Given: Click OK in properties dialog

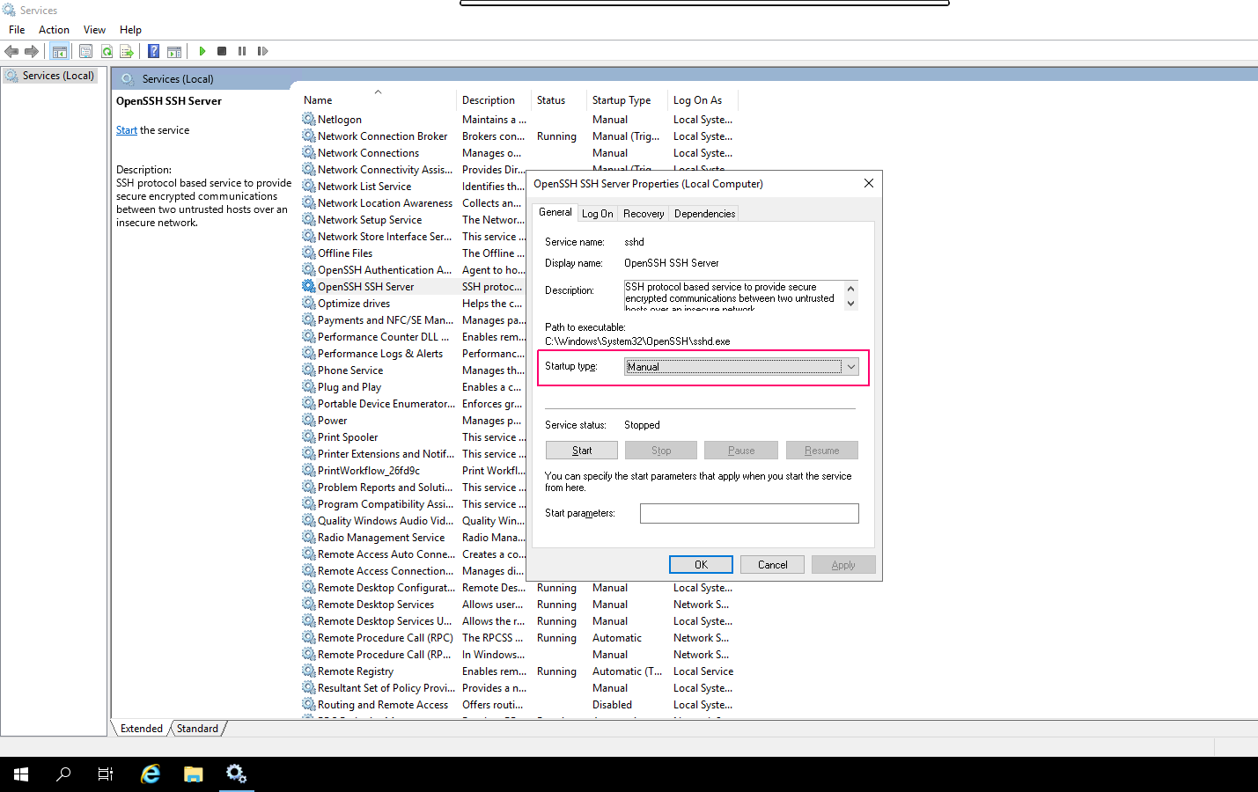Looking at the screenshot, I should click(701, 565).
